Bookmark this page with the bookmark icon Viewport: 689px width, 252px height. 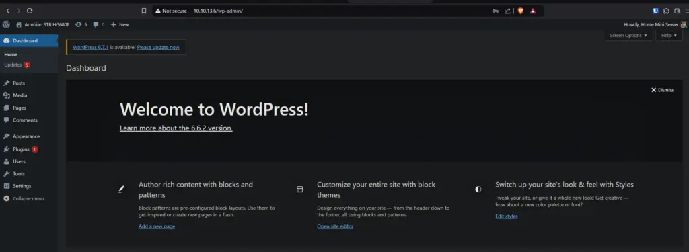(144, 11)
